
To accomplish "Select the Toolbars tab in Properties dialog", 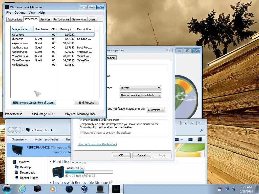I will tap(111, 58).
